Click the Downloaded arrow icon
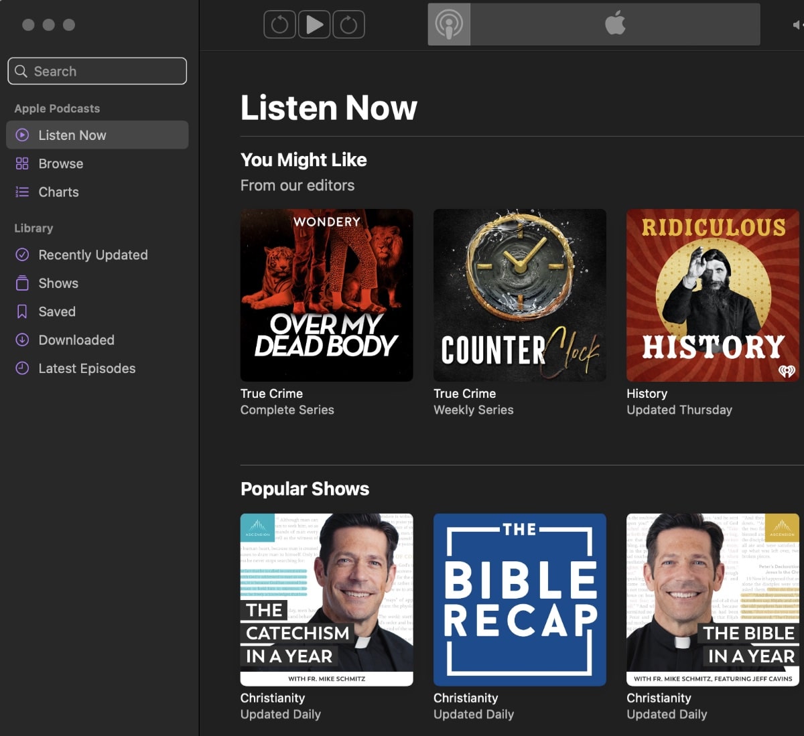The image size is (804, 736). pyautogui.click(x=22, y=340)
